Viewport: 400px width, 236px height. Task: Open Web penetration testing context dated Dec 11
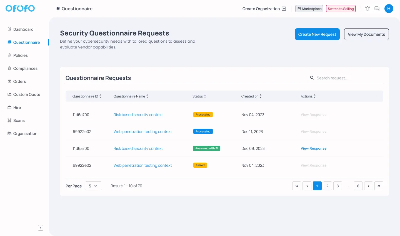[143, 132]
